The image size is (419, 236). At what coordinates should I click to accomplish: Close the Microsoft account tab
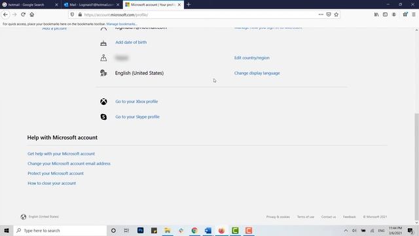tap(179, 5)
